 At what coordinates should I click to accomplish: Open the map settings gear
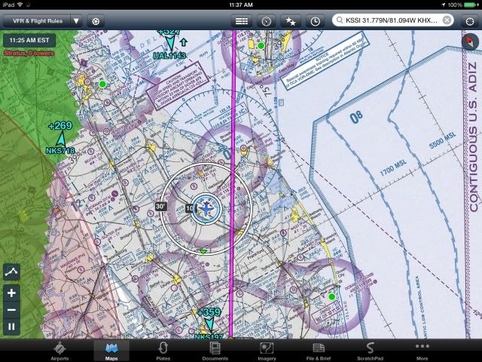(96, 21)
